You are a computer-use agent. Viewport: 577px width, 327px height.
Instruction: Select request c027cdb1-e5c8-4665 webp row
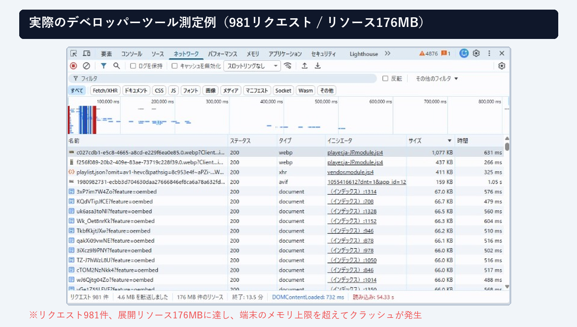pyautogui.click(x=286, y=152)
